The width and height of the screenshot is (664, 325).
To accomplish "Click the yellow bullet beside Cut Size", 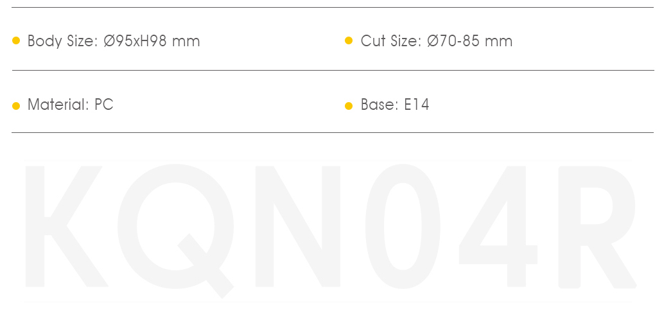I will 349,40.
